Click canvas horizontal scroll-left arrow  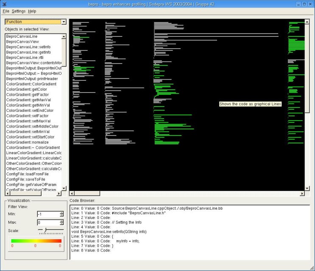pos(72,194)
